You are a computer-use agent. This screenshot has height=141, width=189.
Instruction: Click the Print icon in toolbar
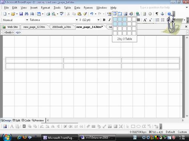[48, 14]
